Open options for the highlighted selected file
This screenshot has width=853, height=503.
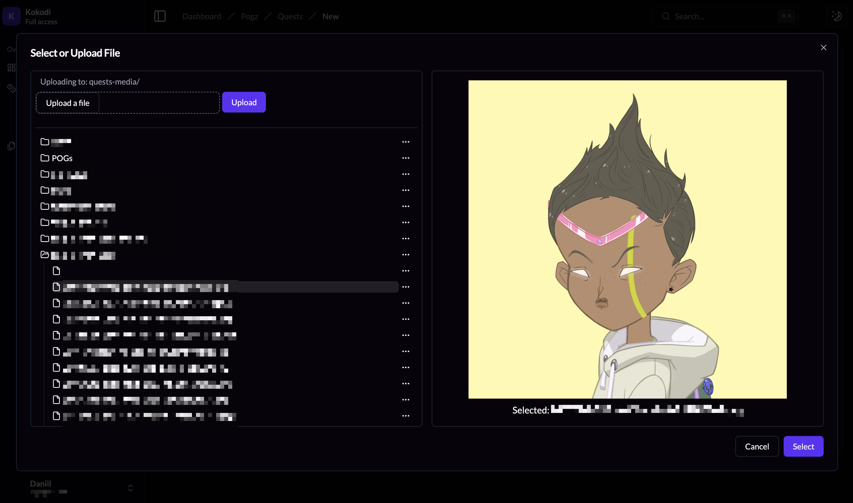pos(405,287)
